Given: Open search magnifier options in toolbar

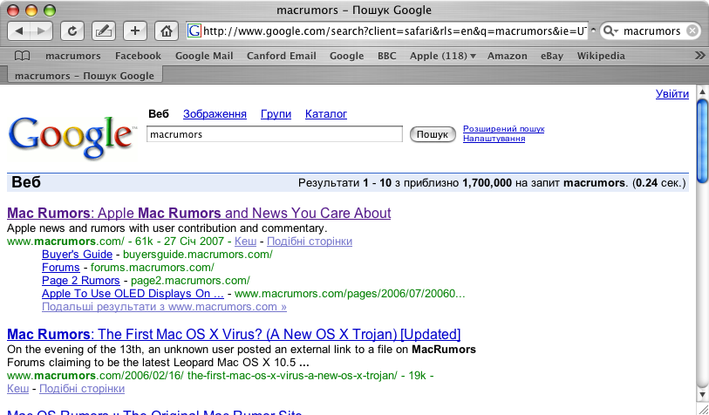Looking at the screenshot, I should tap(610, 31).
